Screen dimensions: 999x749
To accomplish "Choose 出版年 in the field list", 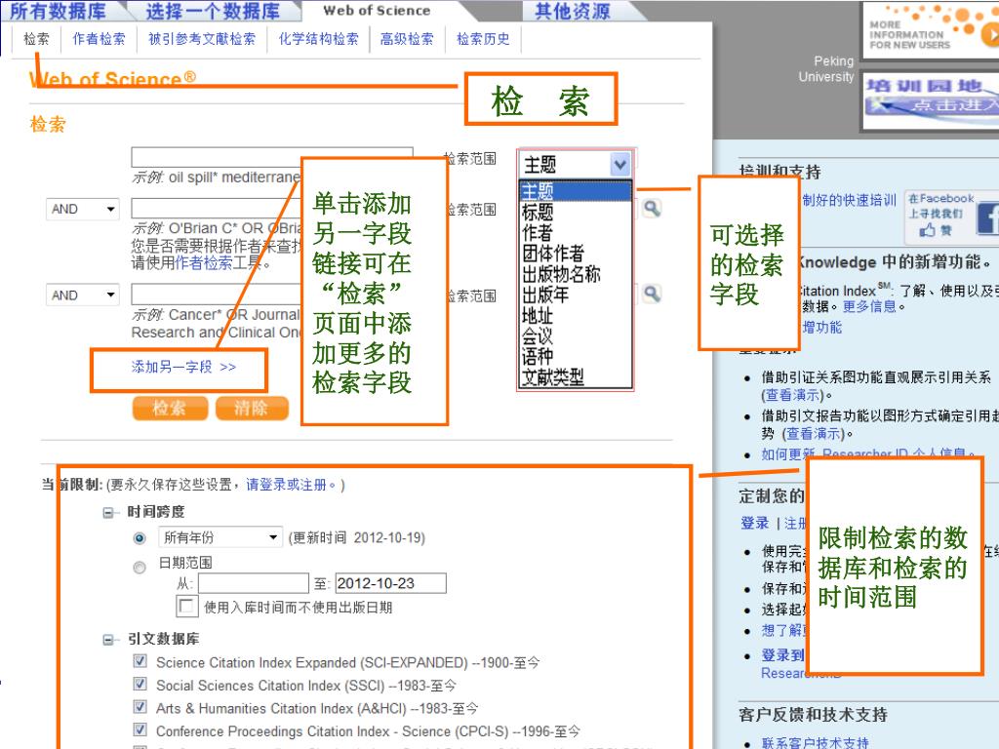I will pos(545,295).
